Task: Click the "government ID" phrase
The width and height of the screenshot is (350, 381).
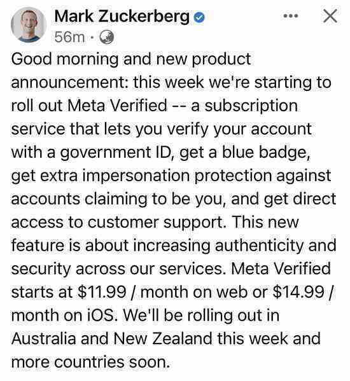Action: pyautogui.click(x=116, y=153)
